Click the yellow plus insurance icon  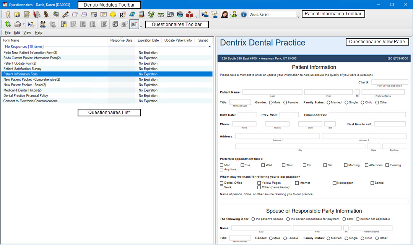coord(113,15)
